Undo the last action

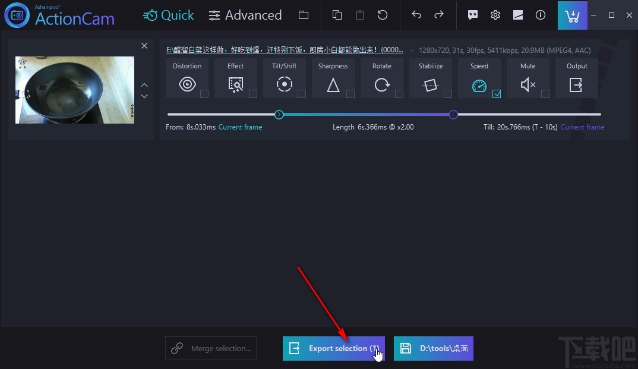416,15
